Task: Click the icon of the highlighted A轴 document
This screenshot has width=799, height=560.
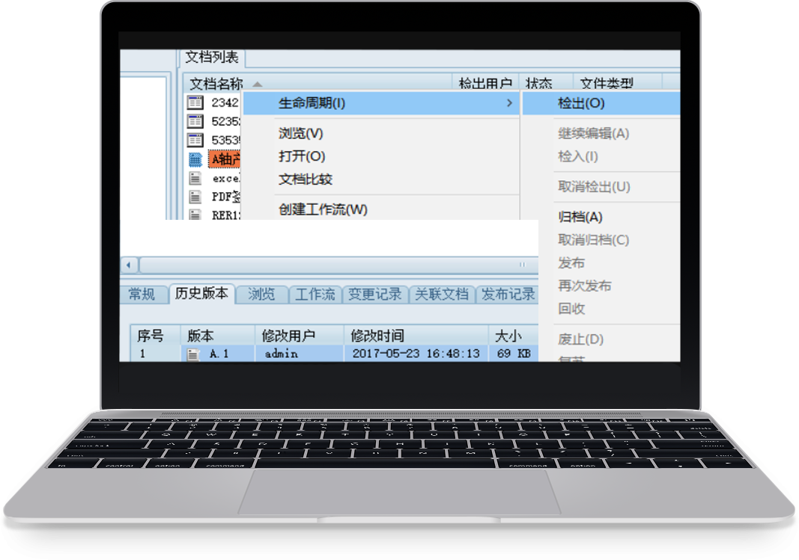Action: point(195,159)
